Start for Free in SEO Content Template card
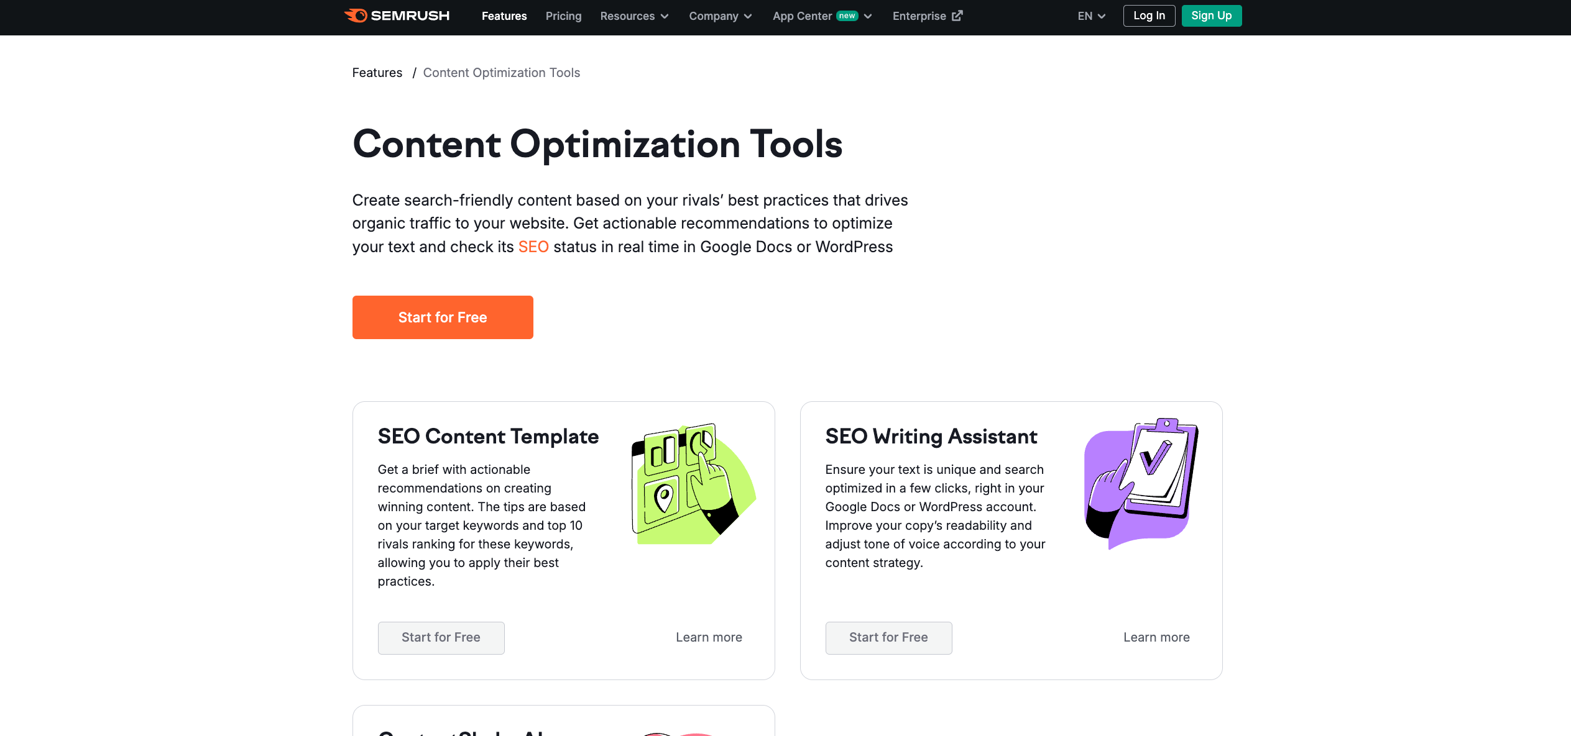 pos(441,638)
